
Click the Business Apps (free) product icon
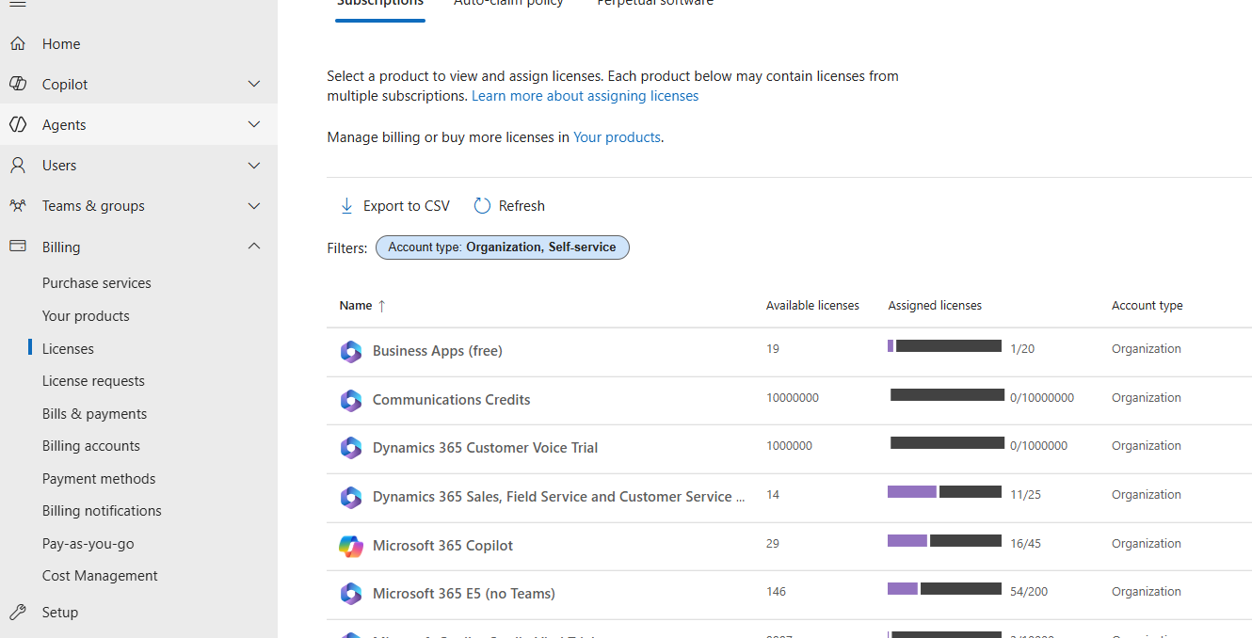pyautogui.click(x=351, y=351)
